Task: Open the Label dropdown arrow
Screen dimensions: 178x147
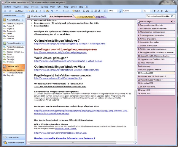Action: pos(81,11)
